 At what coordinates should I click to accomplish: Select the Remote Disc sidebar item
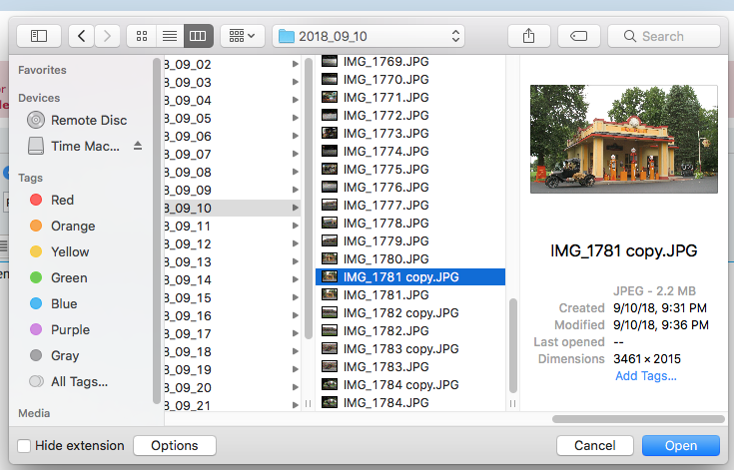tap(88, 120)
